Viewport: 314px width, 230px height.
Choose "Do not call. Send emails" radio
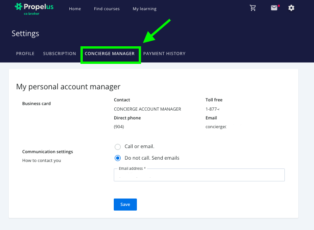coord(117,158)
